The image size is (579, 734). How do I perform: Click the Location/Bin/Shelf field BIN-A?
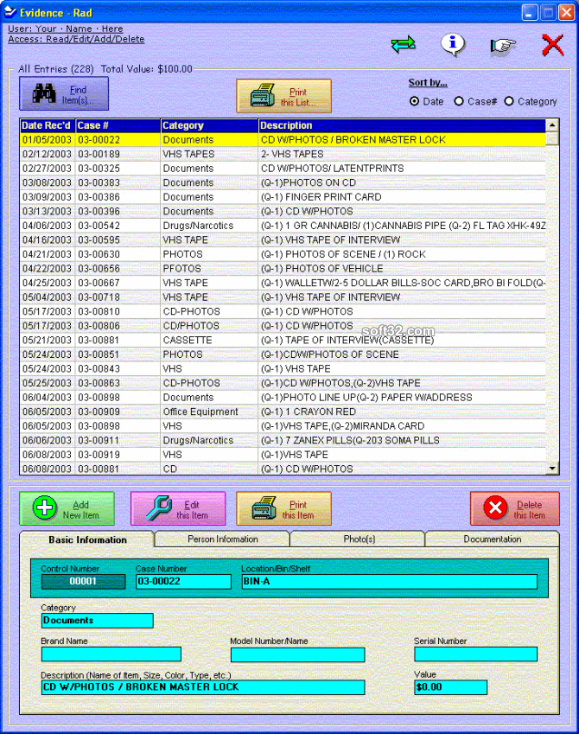pyautogui.click(x=390, y=581)
